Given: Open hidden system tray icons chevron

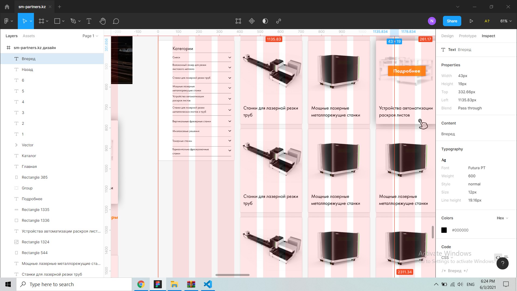Looking at the screenshot, I should (x=436, y=284).
